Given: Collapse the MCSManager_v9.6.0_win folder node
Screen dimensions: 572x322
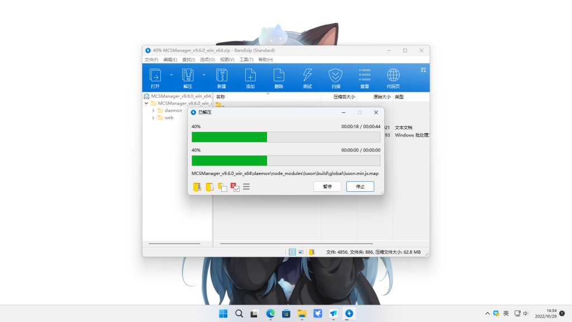Looking at the screenshot, I should (147, 103).
